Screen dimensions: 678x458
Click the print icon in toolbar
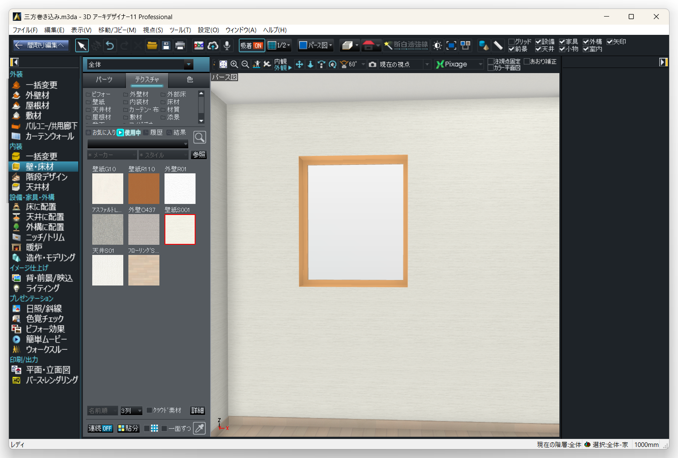click(180, 45)
